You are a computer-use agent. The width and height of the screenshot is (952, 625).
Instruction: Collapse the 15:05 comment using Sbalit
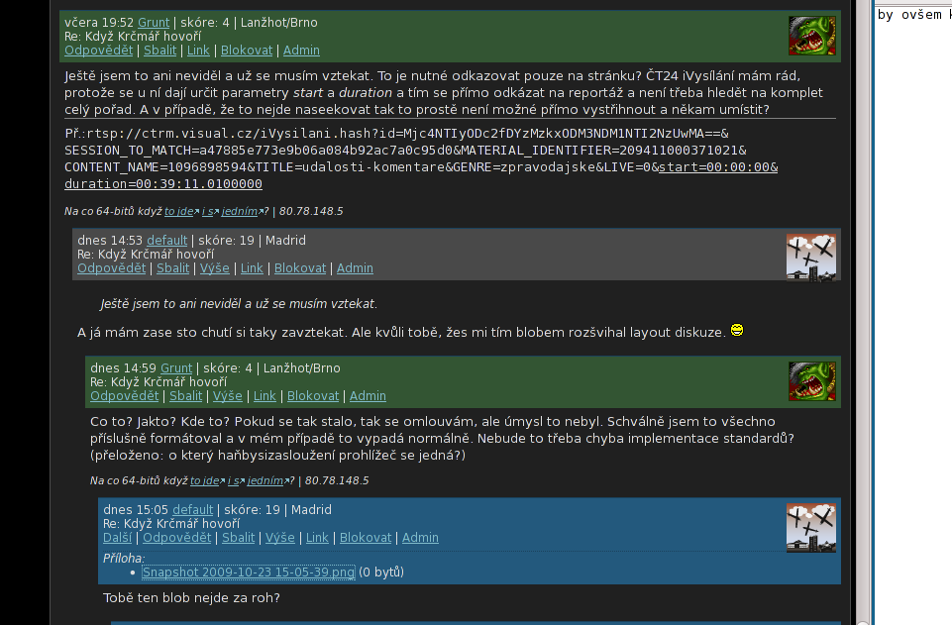point(238,538)
